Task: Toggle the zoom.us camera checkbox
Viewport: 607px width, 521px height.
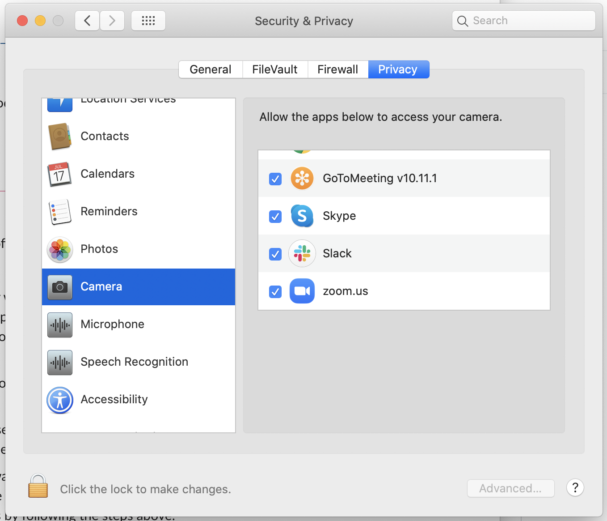Action: 275,292
